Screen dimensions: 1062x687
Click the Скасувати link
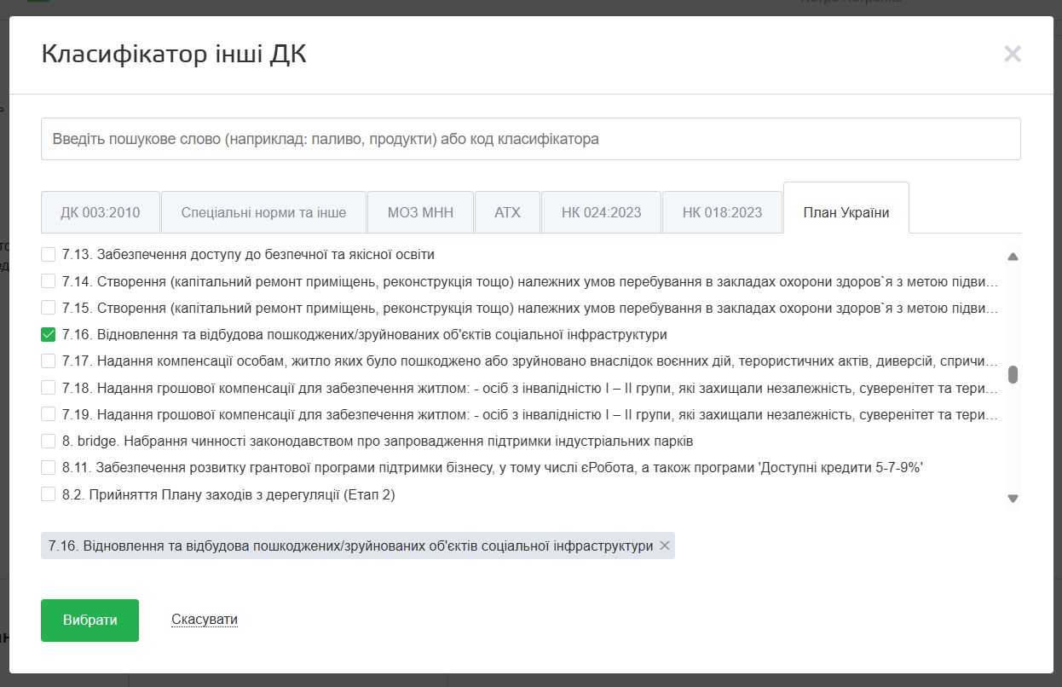click(205, 620)
